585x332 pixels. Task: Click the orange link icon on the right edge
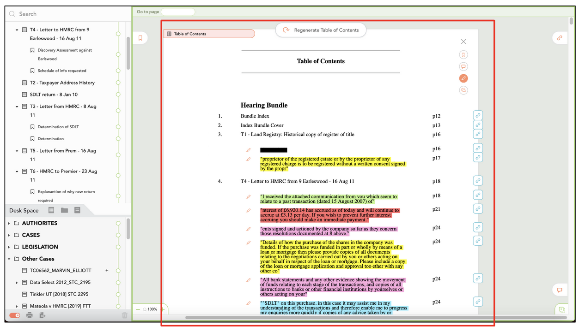click(560, 38)
